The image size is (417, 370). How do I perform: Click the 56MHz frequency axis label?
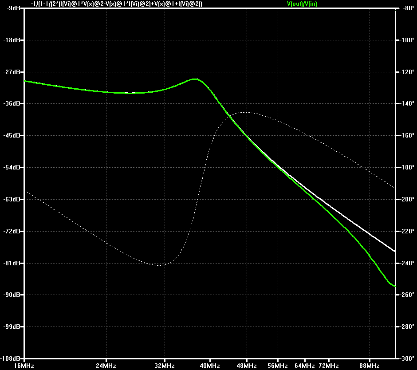278,366
